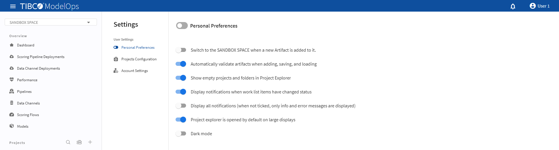Screen dimensions: 559x150
Task: Navigate to Data Channels
Action: (x=28, y=103)
